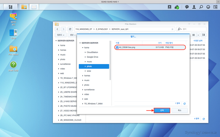Expand surveillance in File Station sidebar
Screen dimensions: 220x137
pos(59,64)
